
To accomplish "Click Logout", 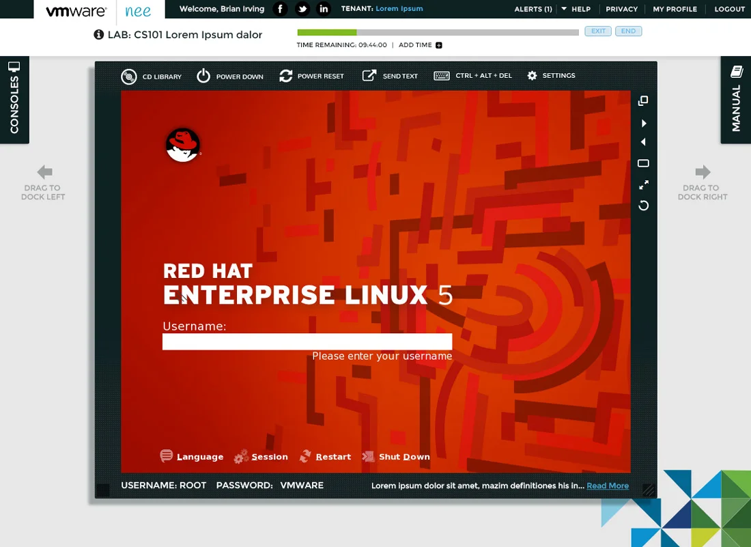I will coord(729,9).
